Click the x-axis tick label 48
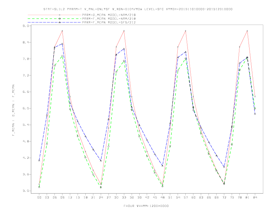This screenshot has width=278, height=215. (163, 197)
